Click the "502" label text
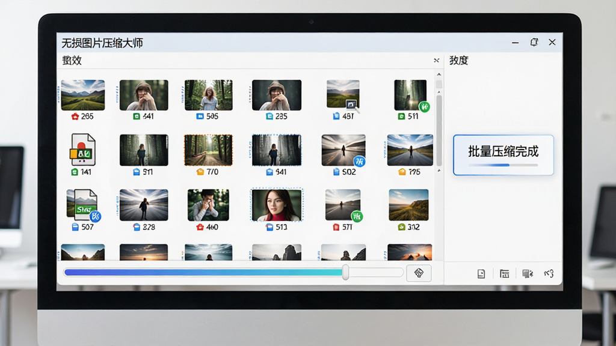616x346 pixels. 349,172
